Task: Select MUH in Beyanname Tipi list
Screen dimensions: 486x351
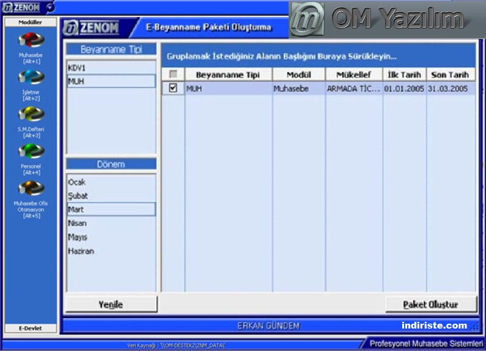Action: pos(111,81)
